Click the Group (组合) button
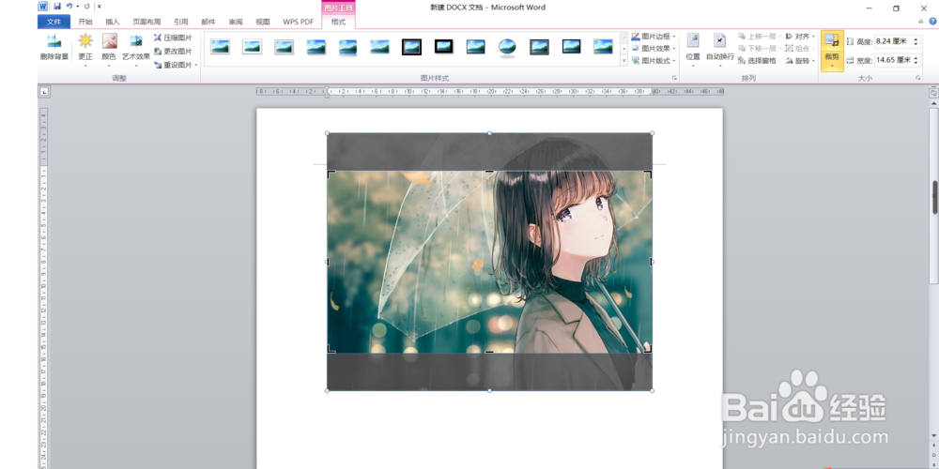 coord(800,49)
